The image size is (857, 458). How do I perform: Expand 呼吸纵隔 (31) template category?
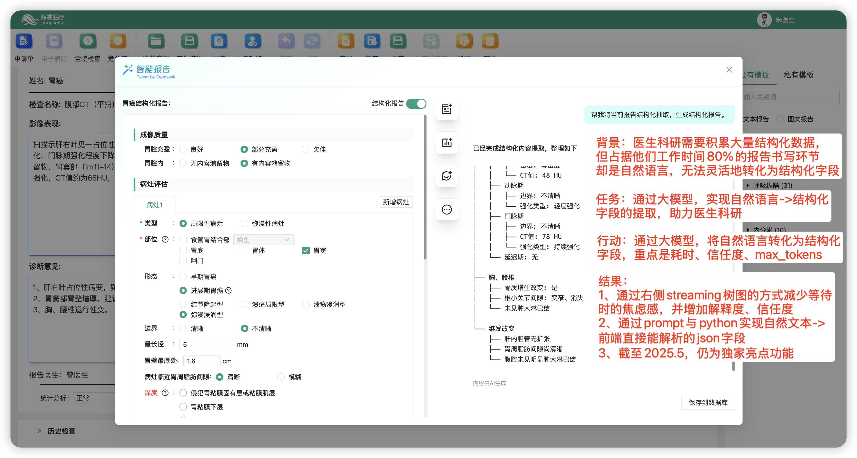coord(769,185)
